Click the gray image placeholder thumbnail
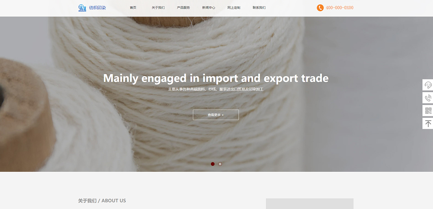This screenshot has width=433, height=209. tap(309, 204)
